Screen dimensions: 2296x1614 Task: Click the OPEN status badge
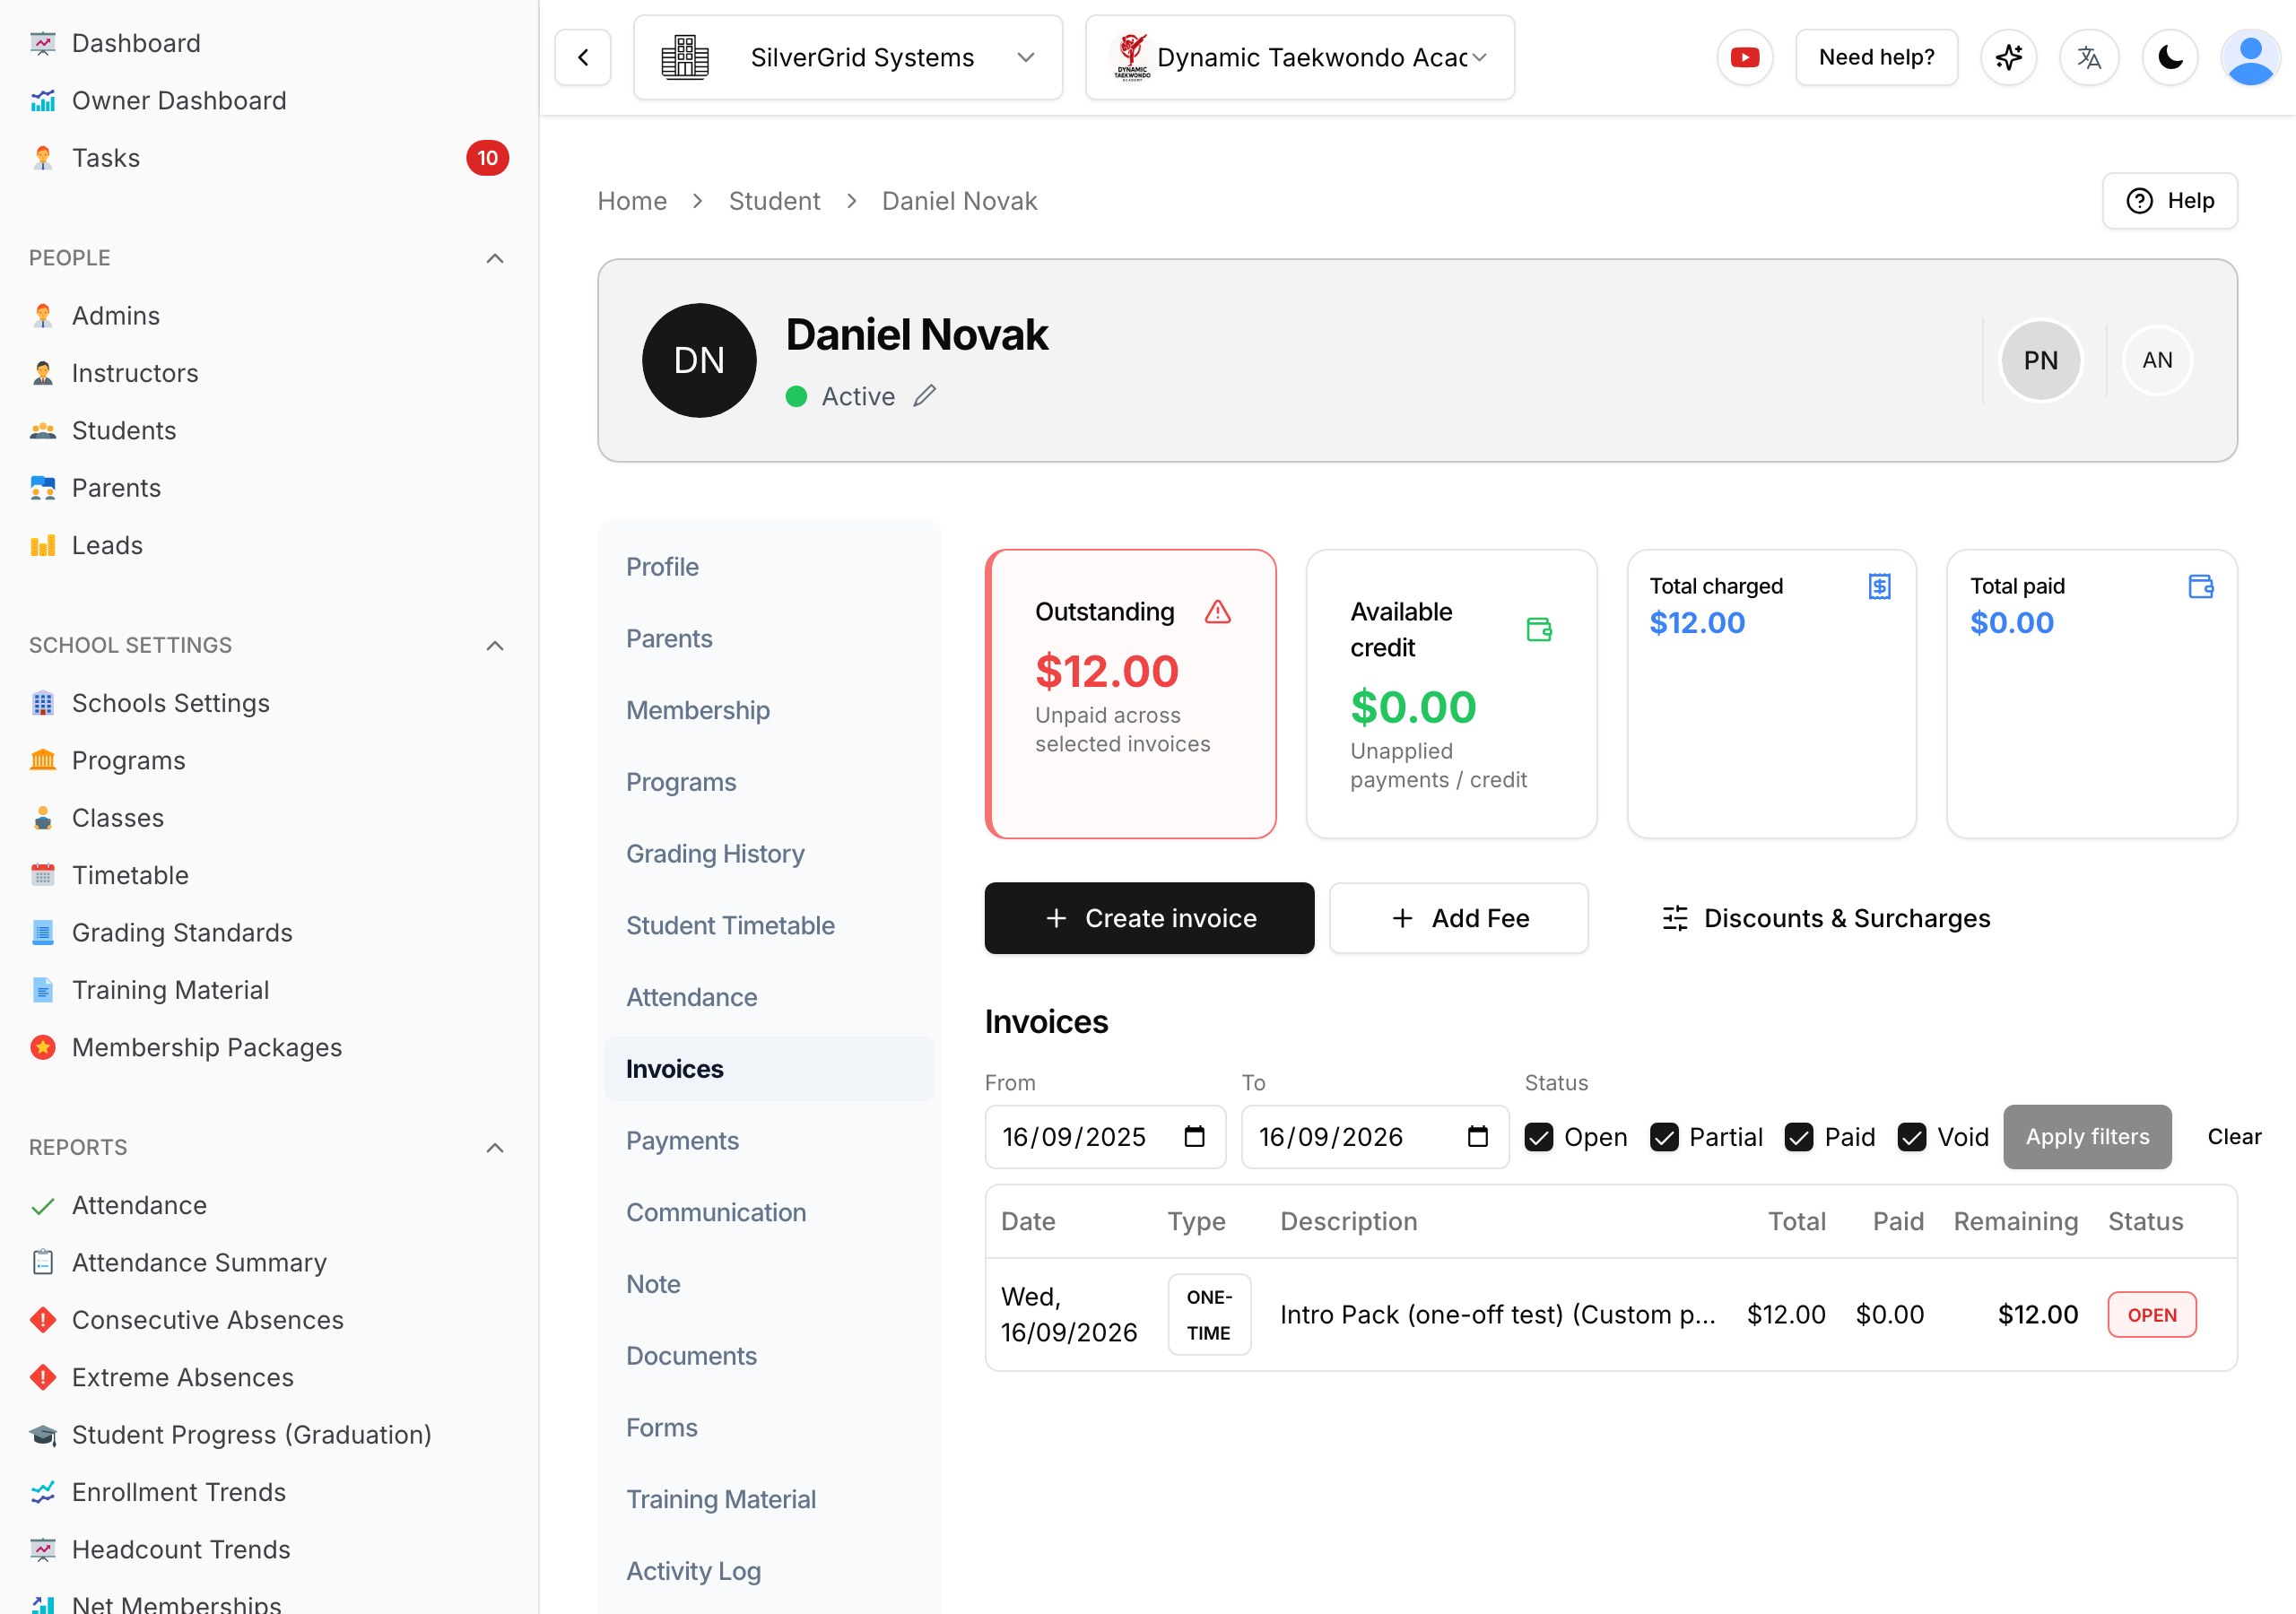click(x=2151, y=1314)
